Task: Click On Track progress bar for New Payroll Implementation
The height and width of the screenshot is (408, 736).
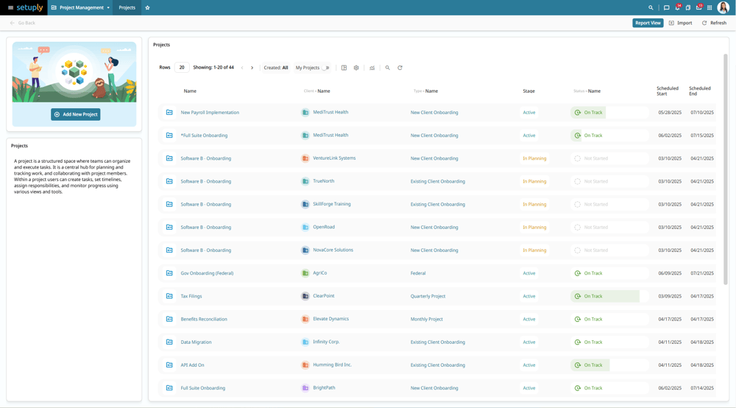Action: click(609, 112)
